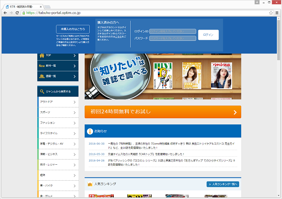
Task: Click the crown icon beside 人気ランキング
Action: [x=90, y=184]
